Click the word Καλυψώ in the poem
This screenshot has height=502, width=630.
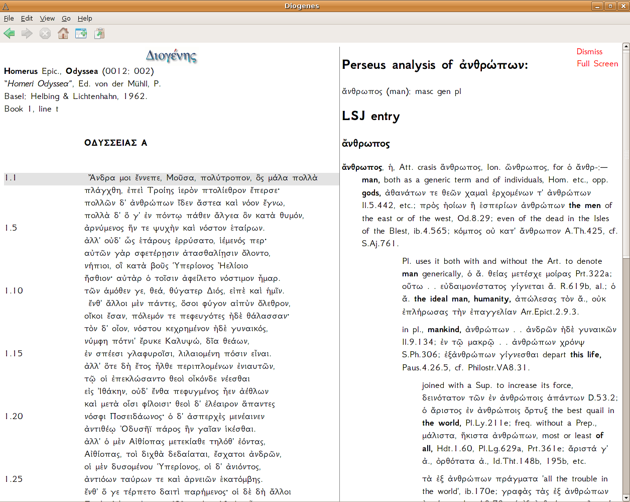183,341
